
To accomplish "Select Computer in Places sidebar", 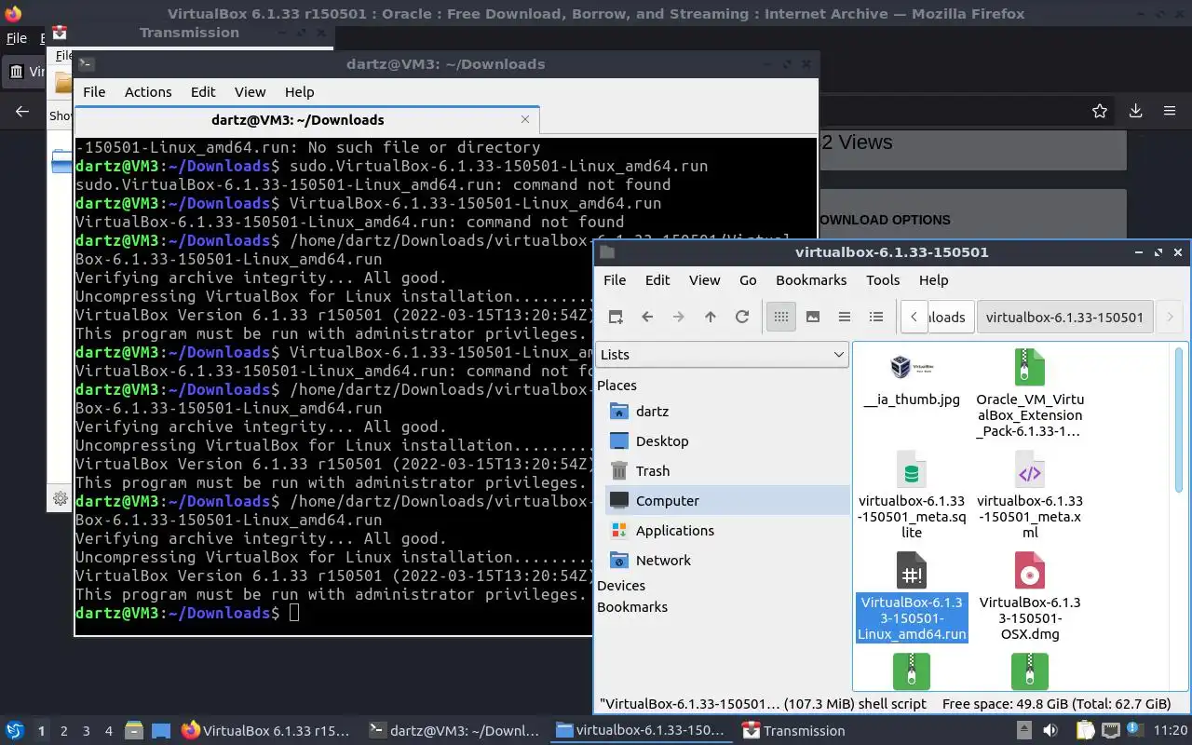I will click(726, 500).
